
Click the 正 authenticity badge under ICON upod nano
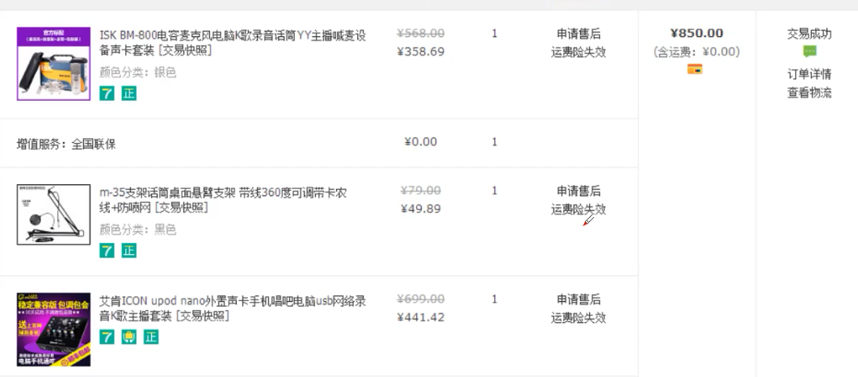151,337
